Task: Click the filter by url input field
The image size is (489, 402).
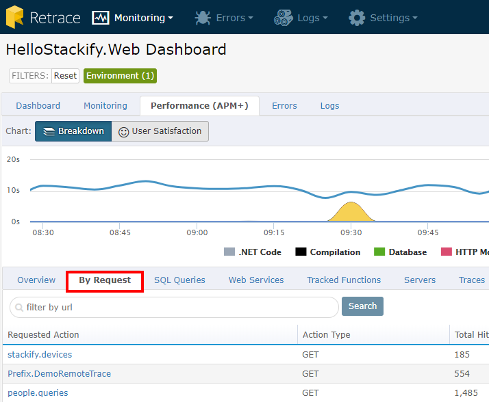Action: point(178,308)
